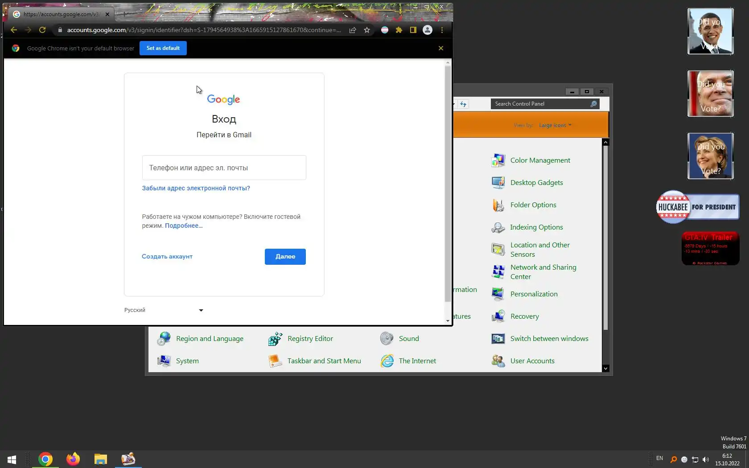
Task: Click the Control Panel refresh button
Action: [x=463, y=104]
